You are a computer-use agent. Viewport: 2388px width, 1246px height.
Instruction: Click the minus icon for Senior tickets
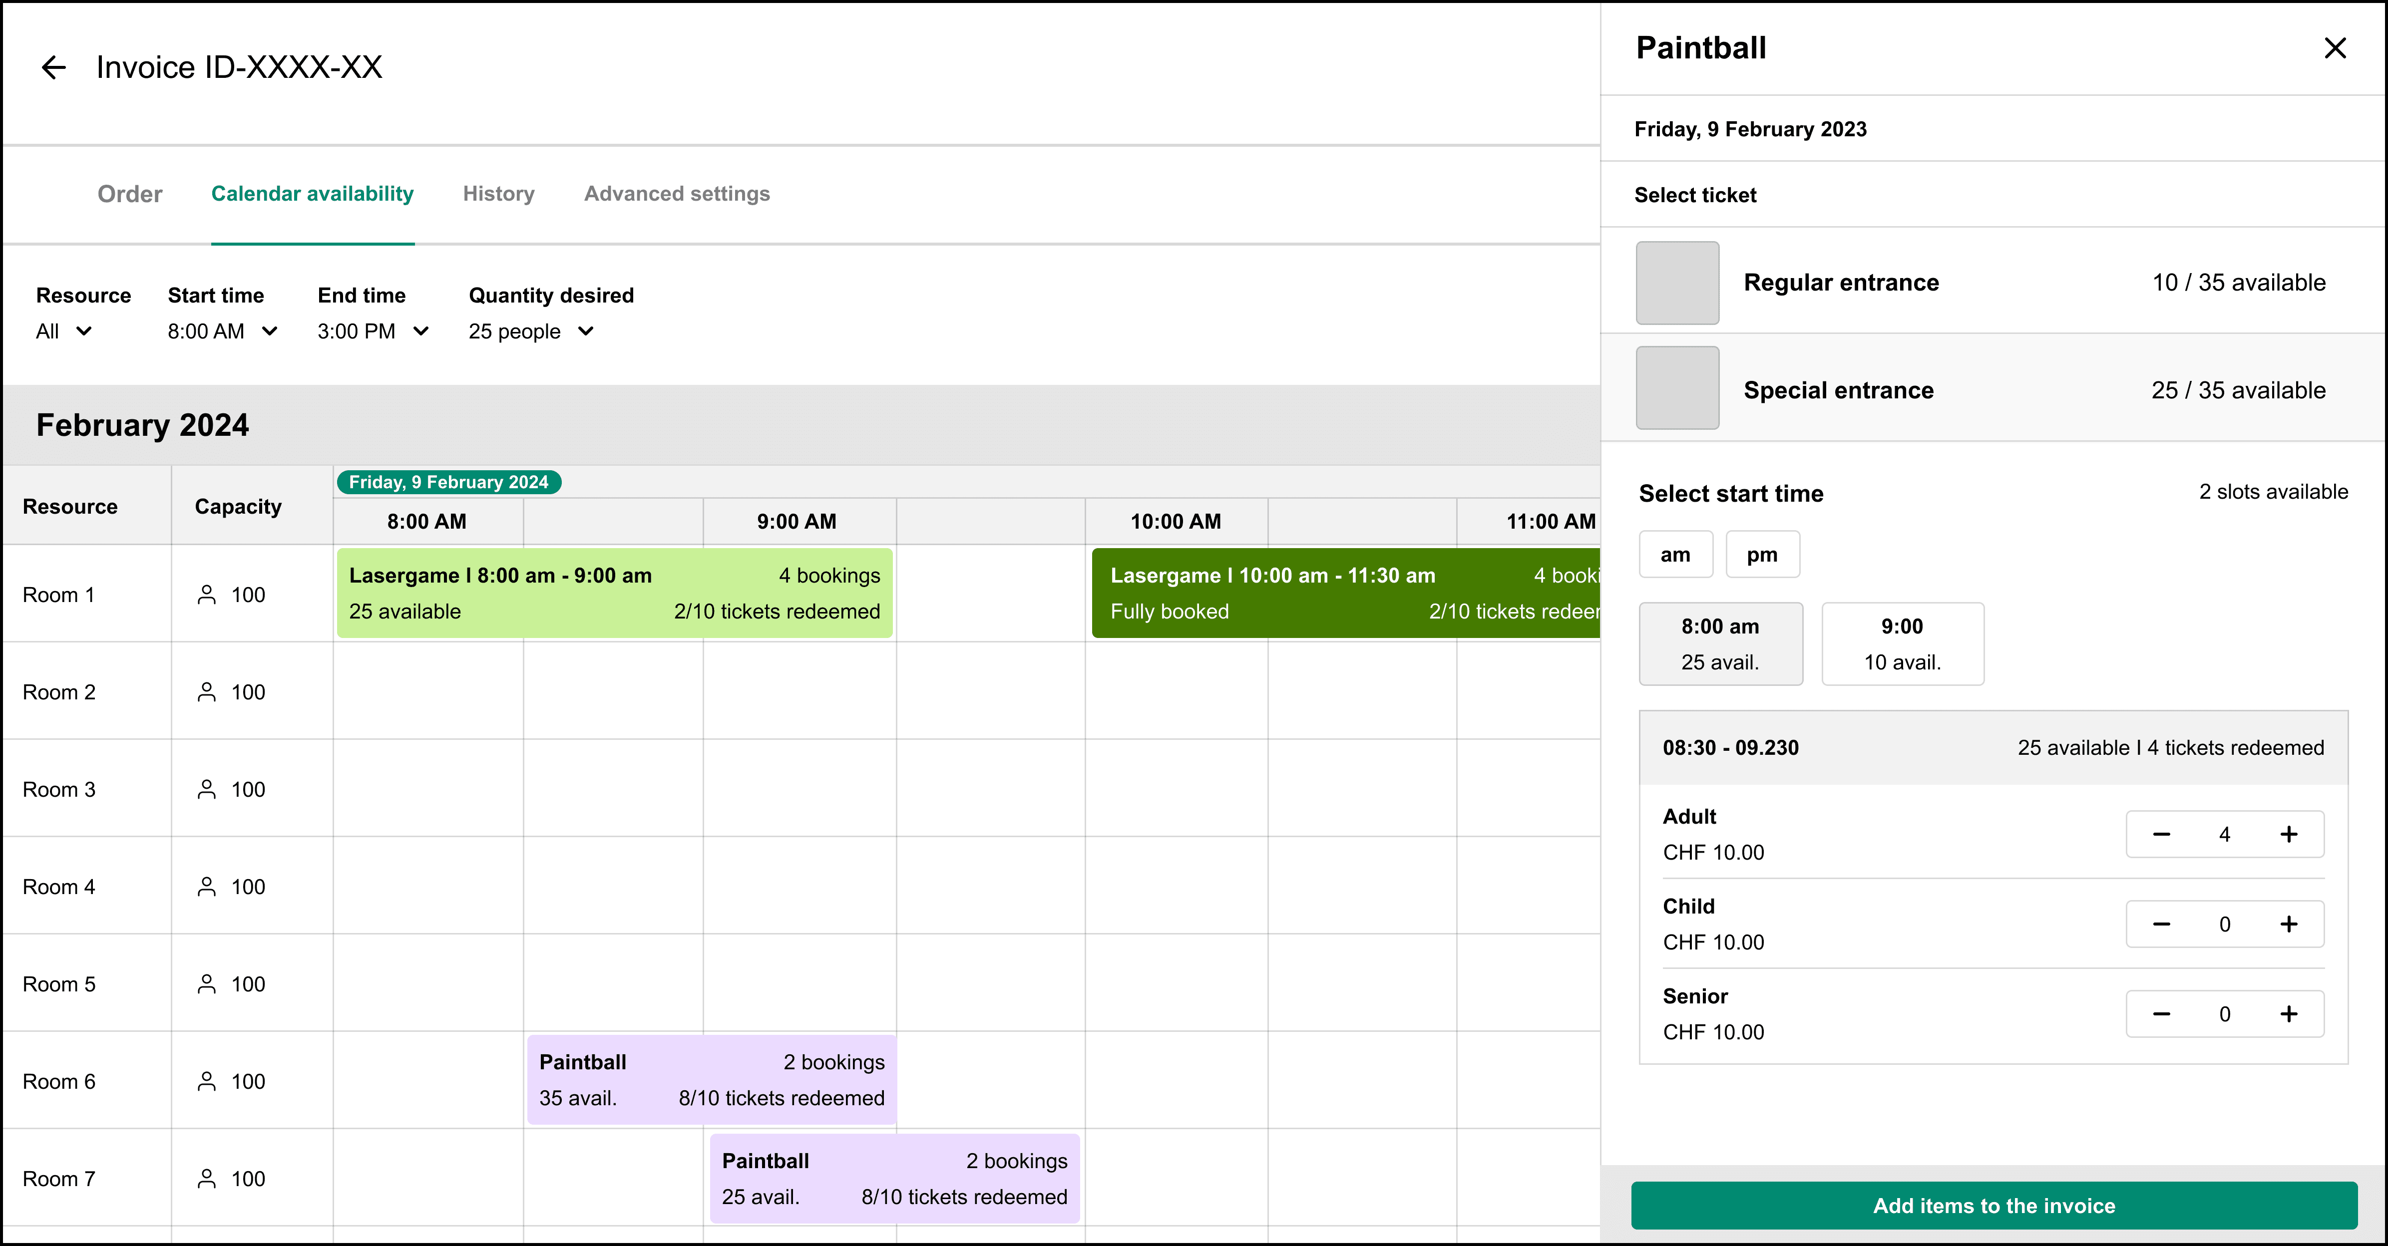(2161, 1014)
